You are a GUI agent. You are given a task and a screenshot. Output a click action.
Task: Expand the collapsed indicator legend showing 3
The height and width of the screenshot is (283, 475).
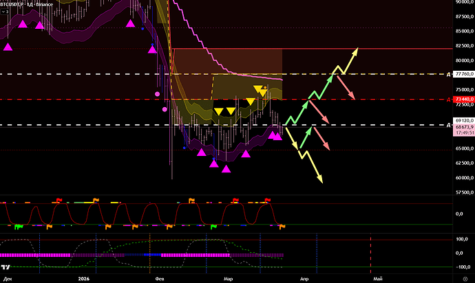6,12
